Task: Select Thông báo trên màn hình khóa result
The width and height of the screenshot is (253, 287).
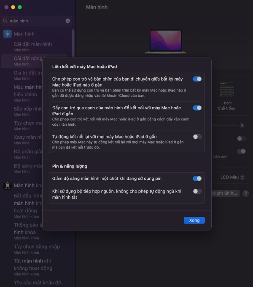Action: [x=28, y=231]
